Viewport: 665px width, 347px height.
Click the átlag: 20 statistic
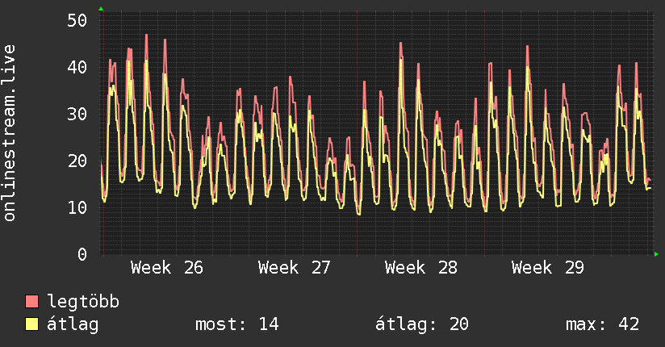[422, 324]
